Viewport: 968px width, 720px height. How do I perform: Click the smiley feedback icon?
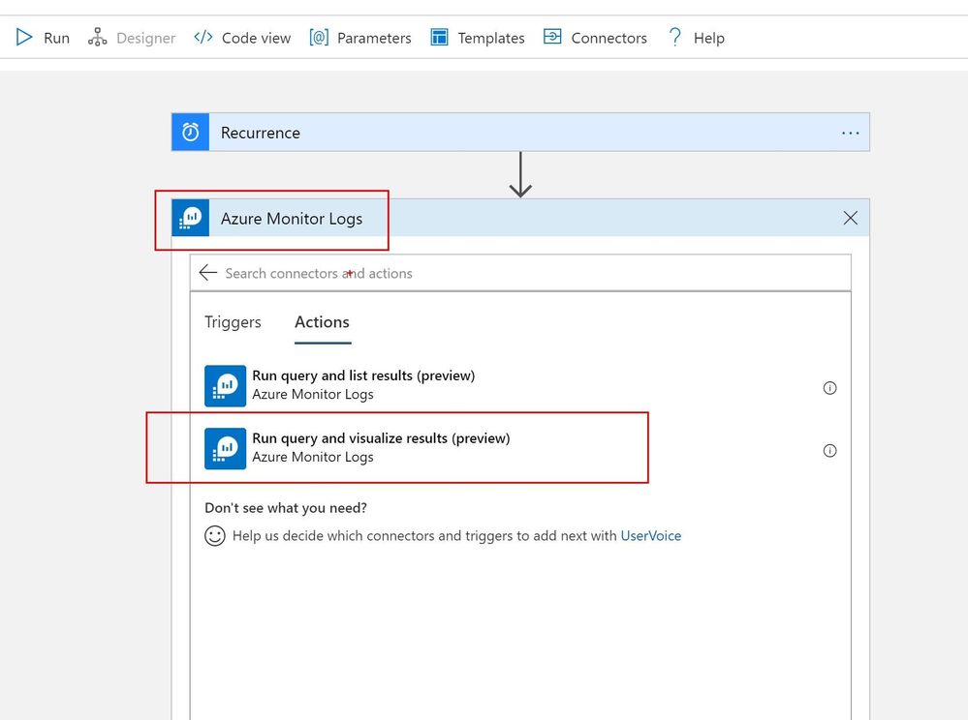(215, 536)
